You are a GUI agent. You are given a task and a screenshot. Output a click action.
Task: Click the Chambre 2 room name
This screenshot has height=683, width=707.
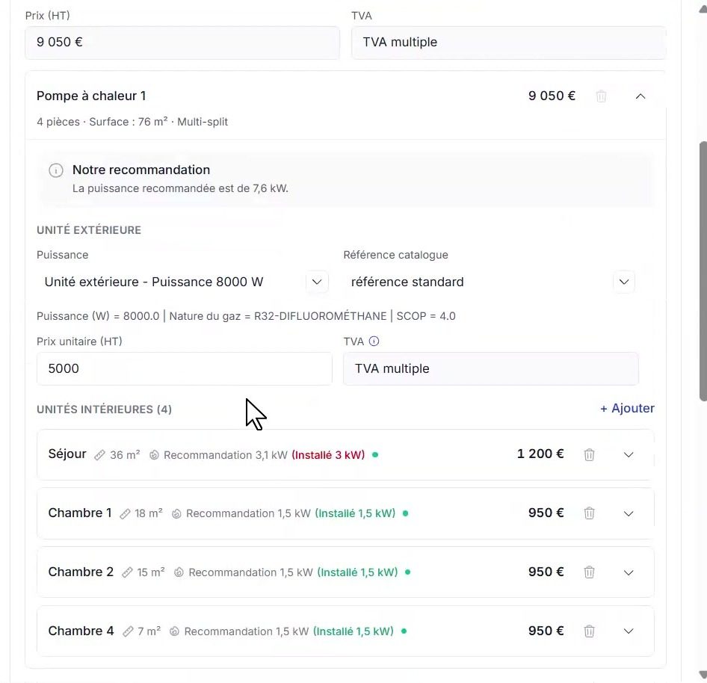tap(81, 572)
